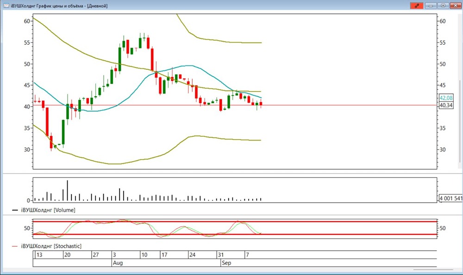Image resolution: width=463 pixels, height=275 pixels.
Task: Click the horizontal scrollbar below the date axis
Action: coord(433,269)
